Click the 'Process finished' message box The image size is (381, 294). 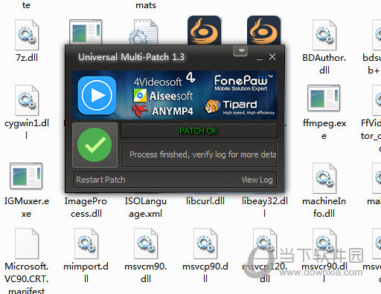point(199,154)
